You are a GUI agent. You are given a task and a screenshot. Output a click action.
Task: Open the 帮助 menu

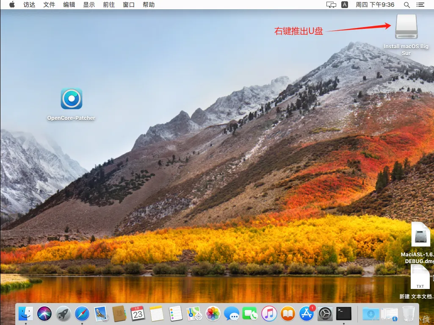tap(149, 5)
